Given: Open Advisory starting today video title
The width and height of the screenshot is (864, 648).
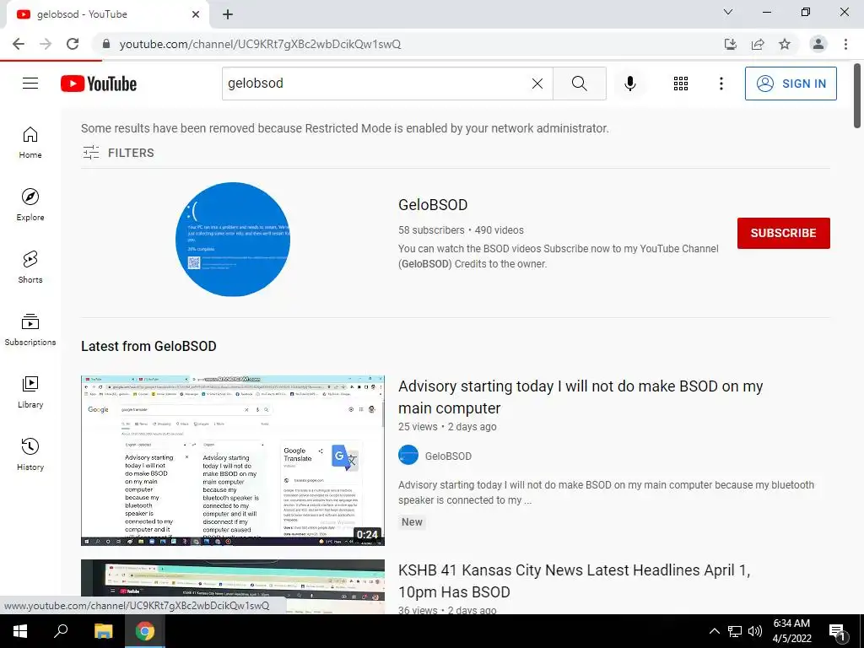Looking at the screenshot, I should (x=580, y=397).
